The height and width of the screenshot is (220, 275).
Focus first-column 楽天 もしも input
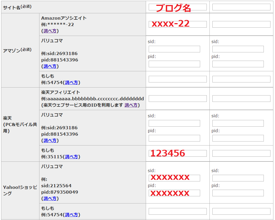pyautogui.click(x=178, y=153)
